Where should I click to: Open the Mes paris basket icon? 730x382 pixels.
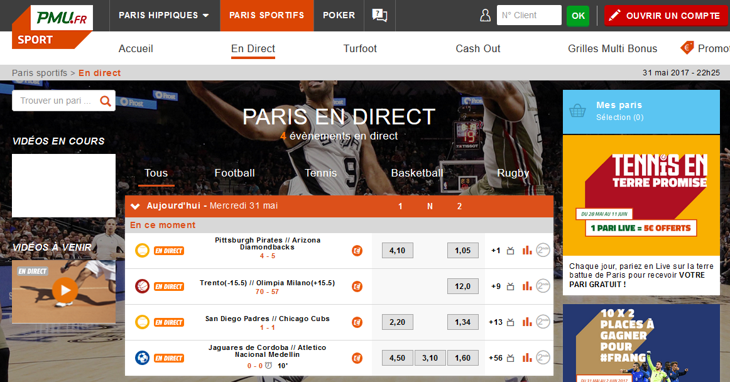coord(577,111)
